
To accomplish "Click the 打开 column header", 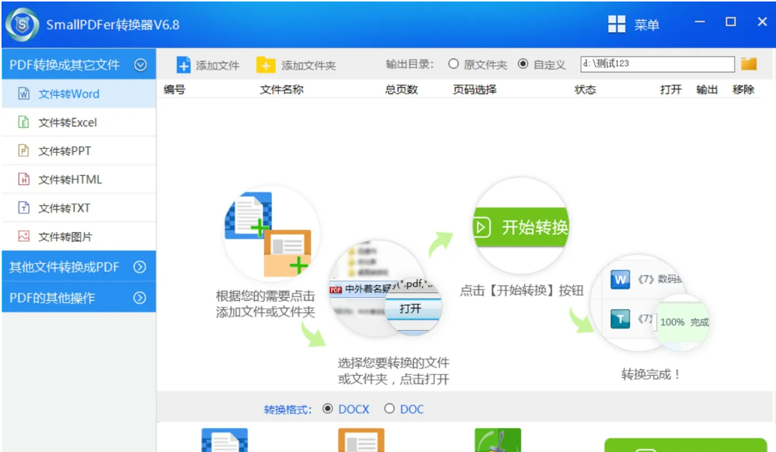I will point(670,89).
